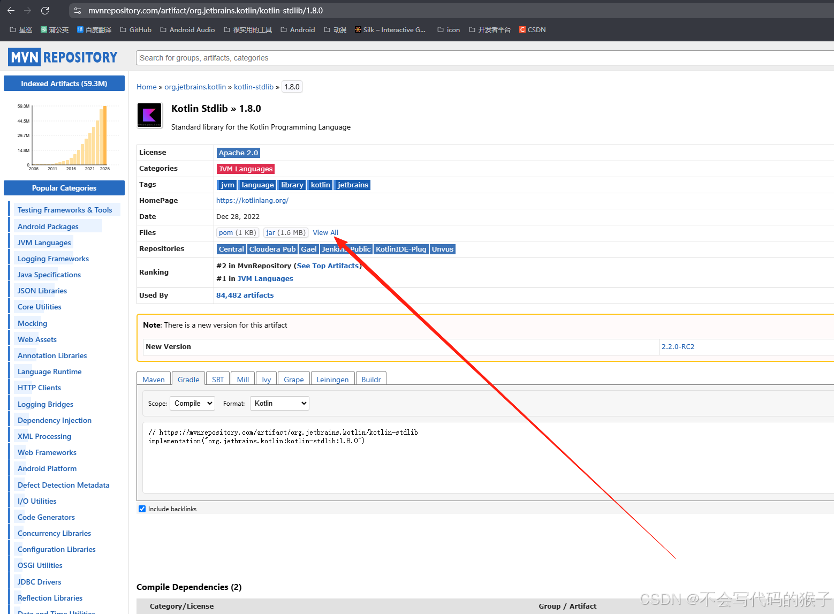Switch to the Ivy tab

[x=267, y=379]
